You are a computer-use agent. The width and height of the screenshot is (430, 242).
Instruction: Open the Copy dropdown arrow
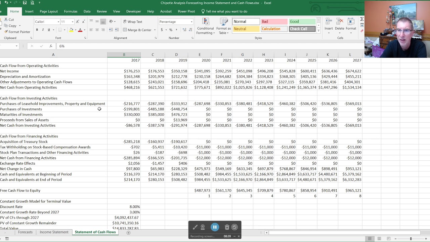[19, 26]
